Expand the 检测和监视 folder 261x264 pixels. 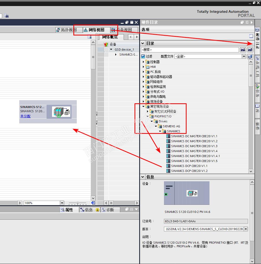pyautogui.click(x=143, y=87)
